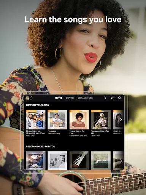The image size is (146, 195).
Task: Expand New on Yousician with right arrow
Action: [x=121, y=120]
